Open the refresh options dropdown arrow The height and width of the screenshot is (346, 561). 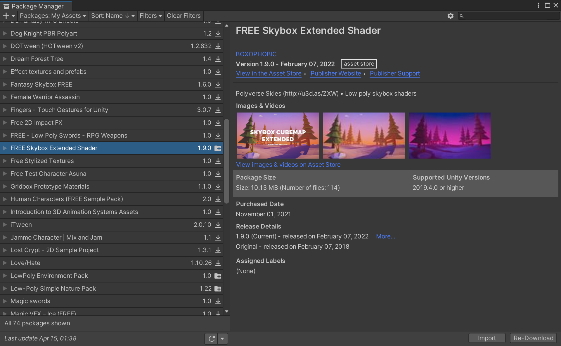coord(222,338)
